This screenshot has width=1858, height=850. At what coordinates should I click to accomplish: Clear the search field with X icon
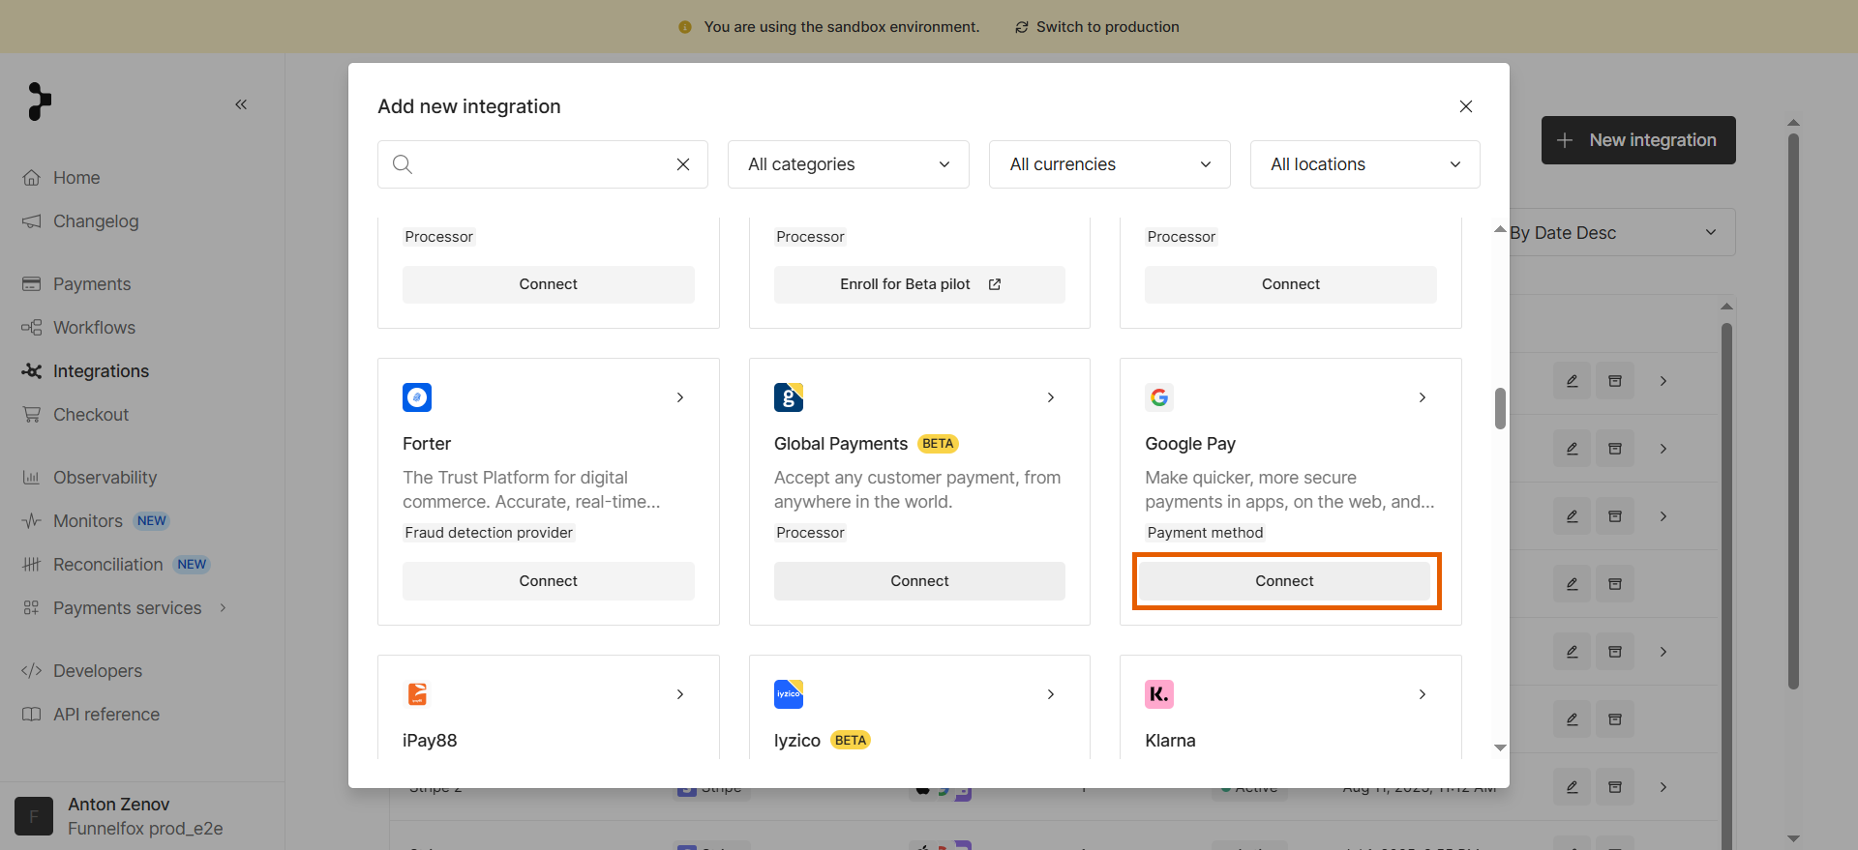683,164
